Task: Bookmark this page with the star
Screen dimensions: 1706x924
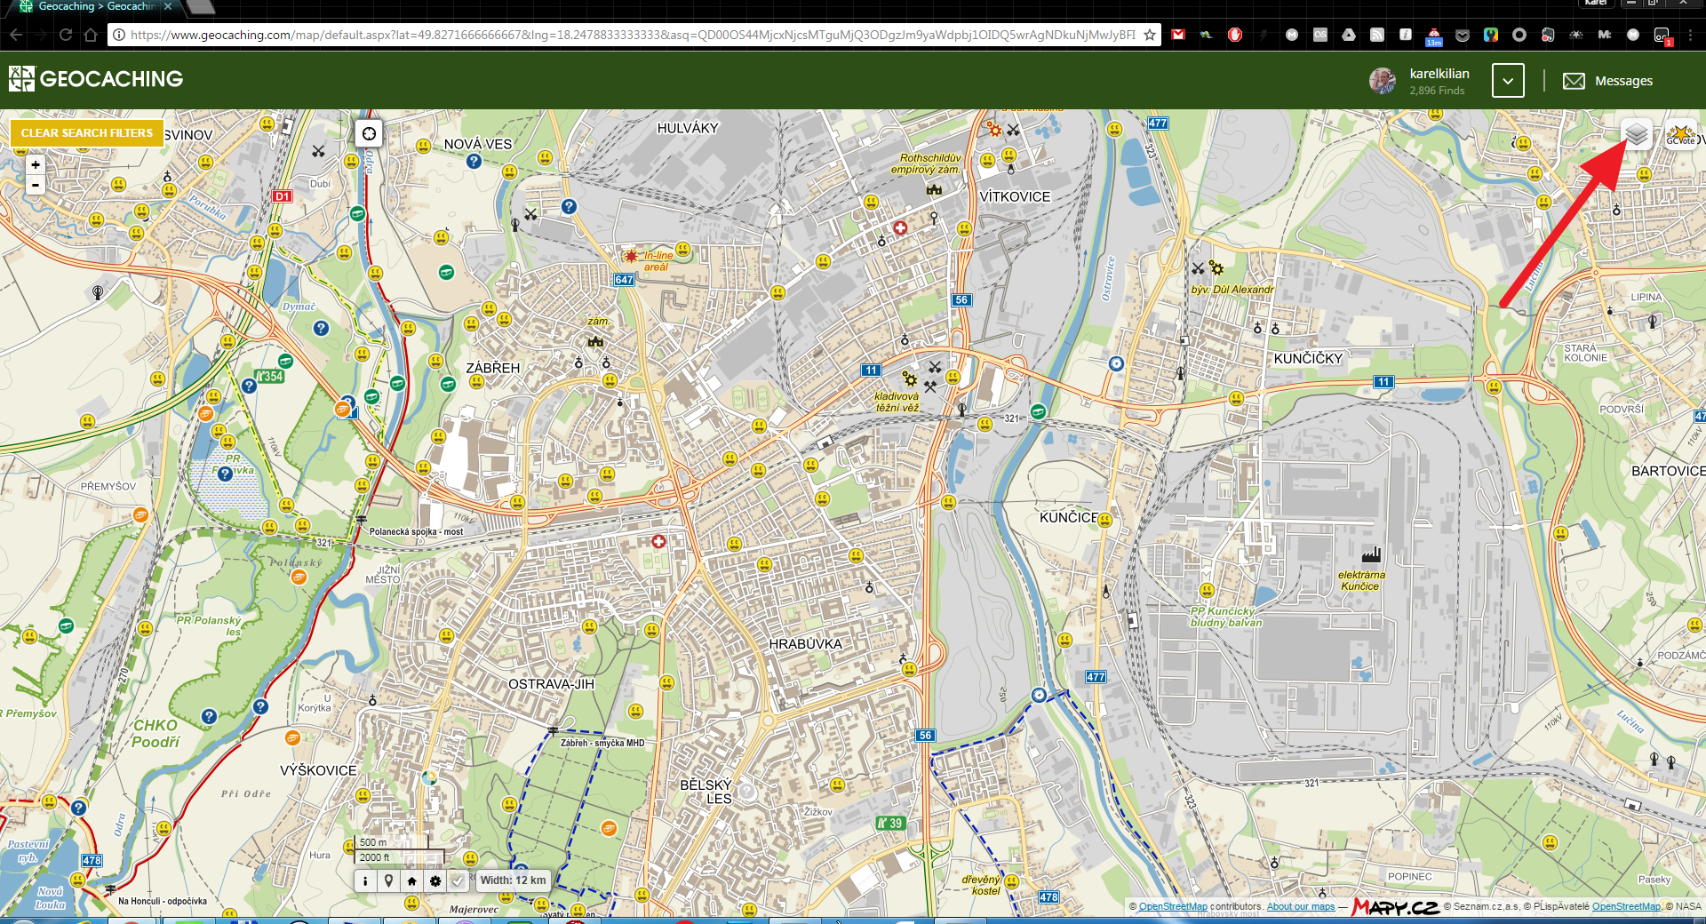Action: pyautogui.click(x=1150, y=35)
